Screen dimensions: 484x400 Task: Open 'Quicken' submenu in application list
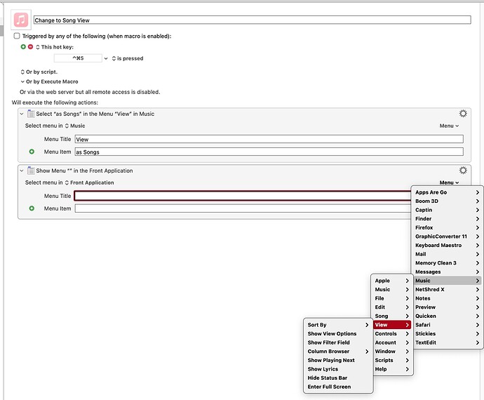tap(447, 316)
